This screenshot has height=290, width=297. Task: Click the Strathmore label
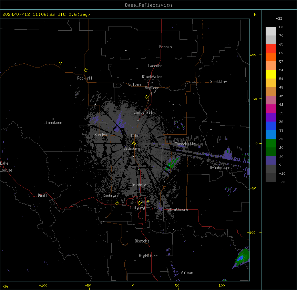click(x=178, y=209)
